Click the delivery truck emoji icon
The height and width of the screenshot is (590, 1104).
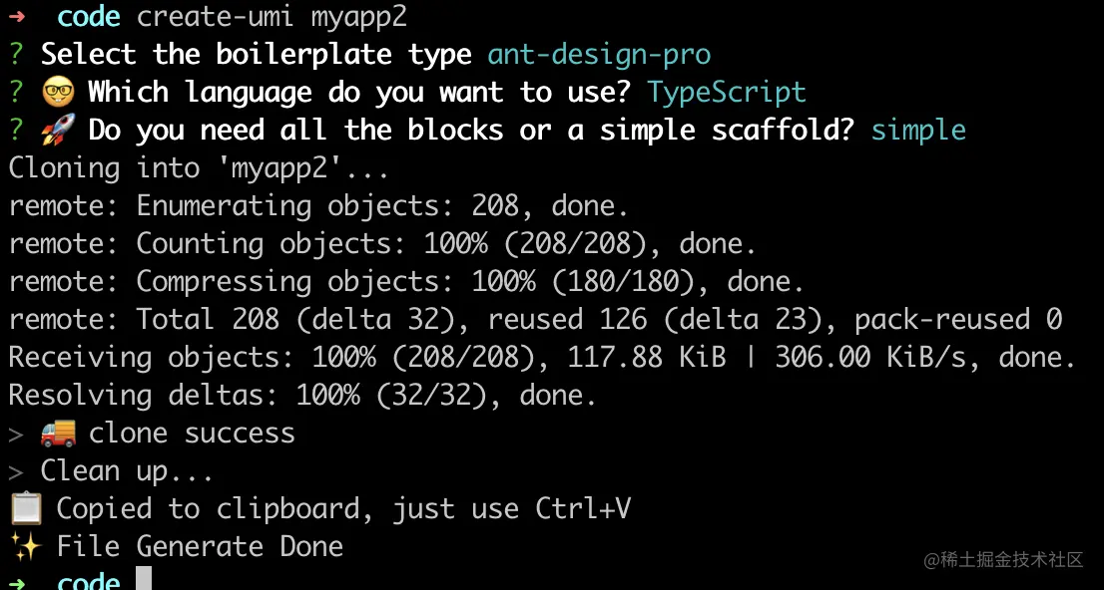59,434
